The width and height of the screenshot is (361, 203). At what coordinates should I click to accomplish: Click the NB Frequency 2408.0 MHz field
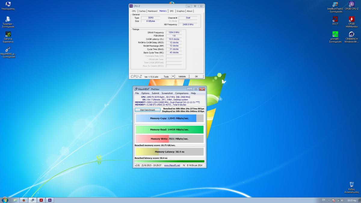(x=188, y=24)
